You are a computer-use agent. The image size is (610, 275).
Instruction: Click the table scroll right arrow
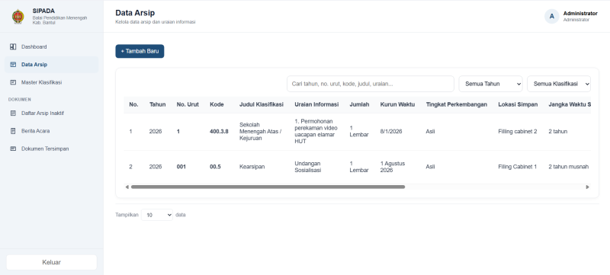click(x=587, y=187)
